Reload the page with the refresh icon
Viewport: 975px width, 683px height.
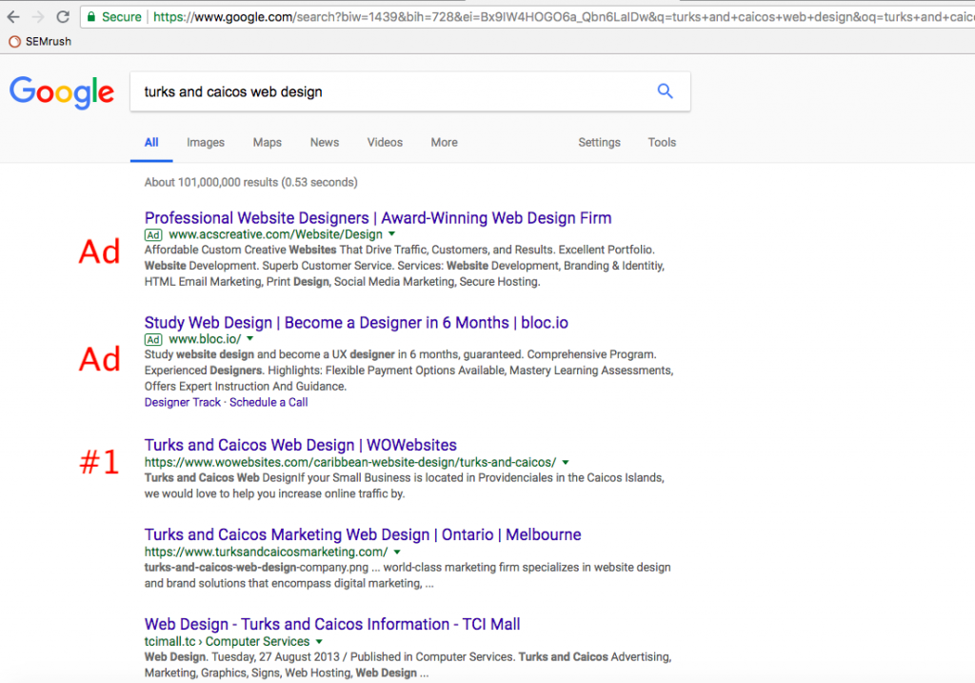pos(63,17)
